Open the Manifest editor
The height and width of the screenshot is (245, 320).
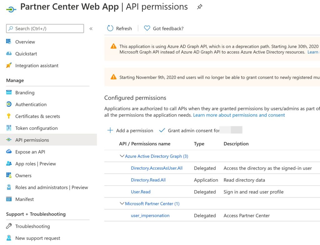pyautogui.click(x=24, y=199)
